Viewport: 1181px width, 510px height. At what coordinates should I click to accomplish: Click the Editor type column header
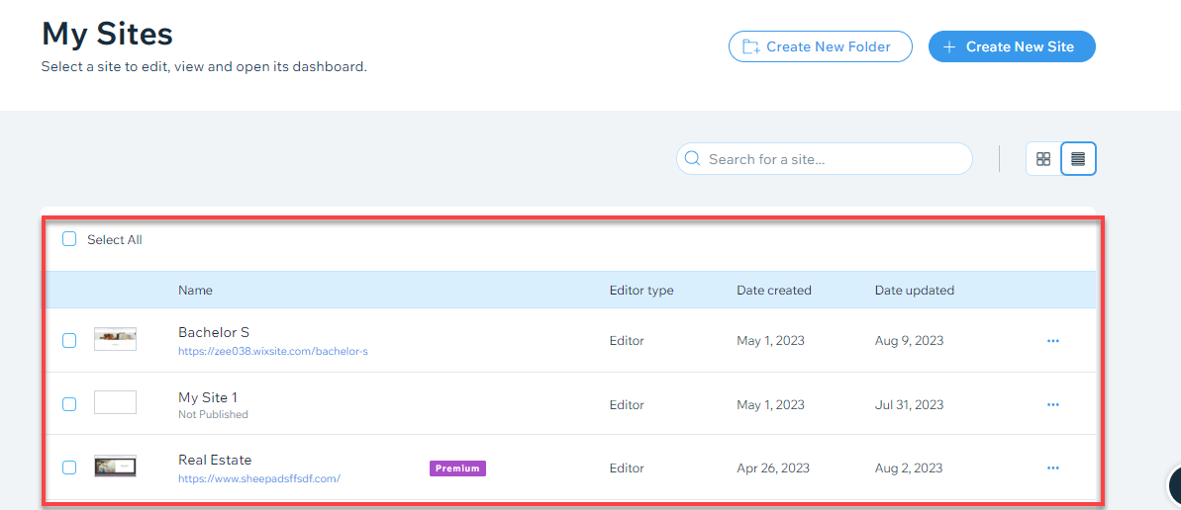pos(640,290)
